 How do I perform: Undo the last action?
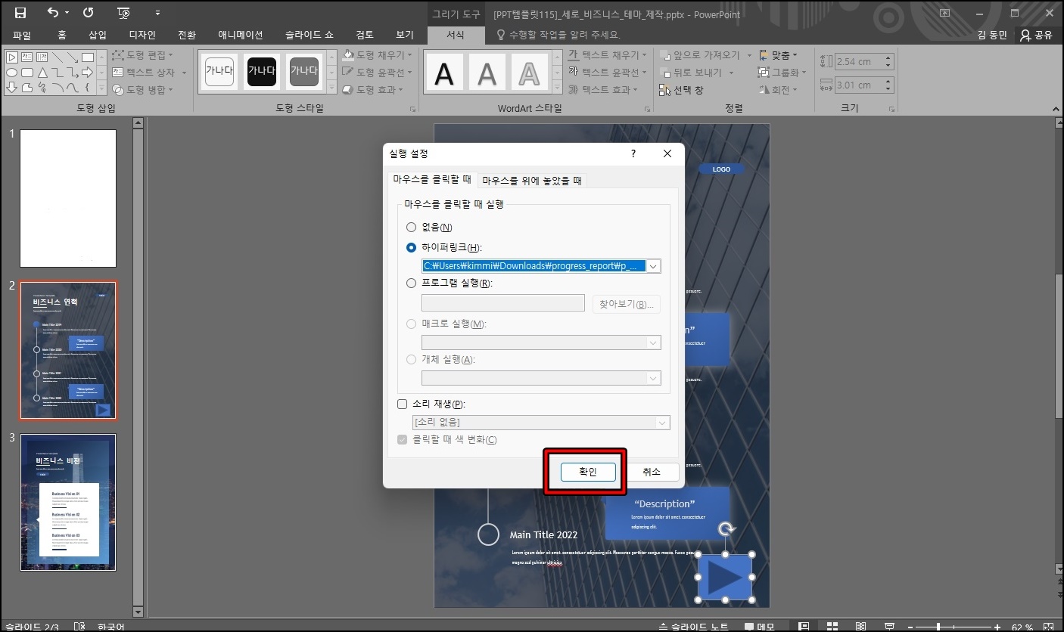[x=52, y=13]
